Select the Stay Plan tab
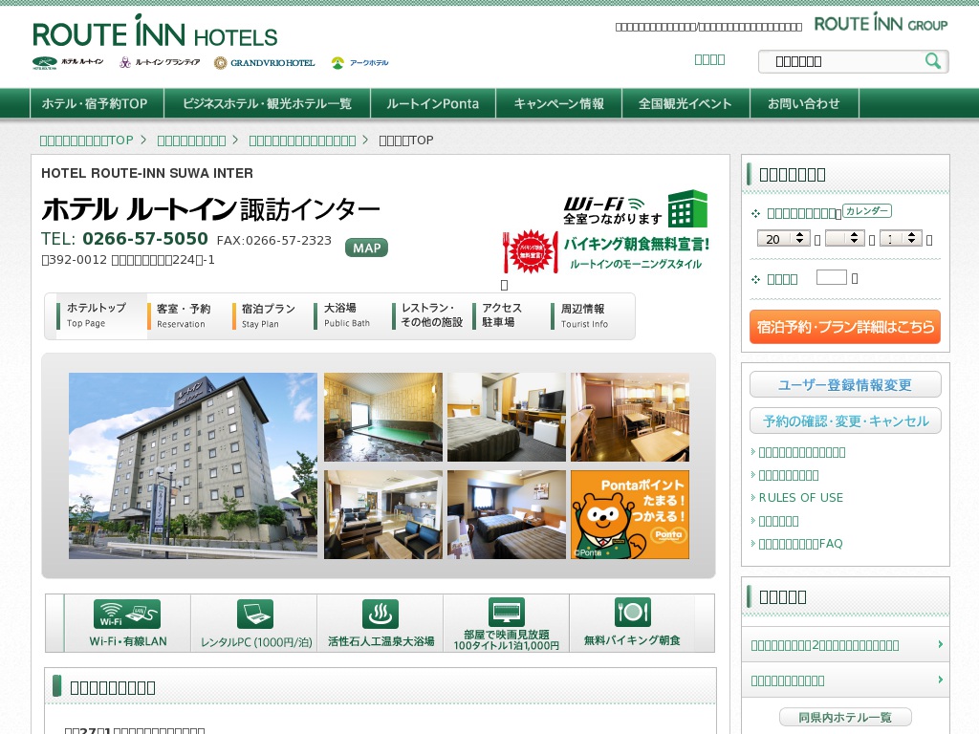The height and width of the screenshot is (734, 979). pos(272,315)
